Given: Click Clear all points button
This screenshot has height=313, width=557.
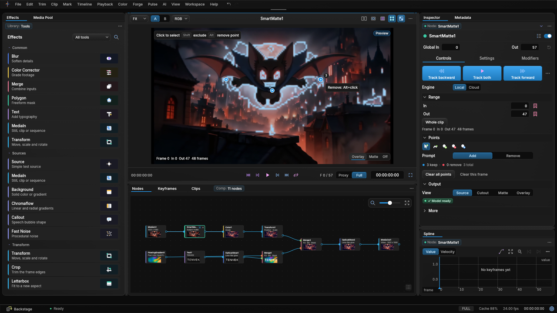Looking at the screenshot, I should (438, 174).
